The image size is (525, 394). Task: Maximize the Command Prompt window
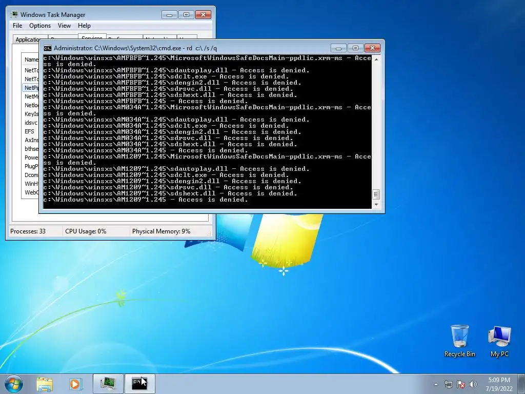click(355, 48)
